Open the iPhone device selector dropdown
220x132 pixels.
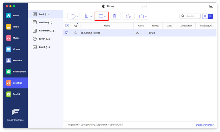pos(123,7)
